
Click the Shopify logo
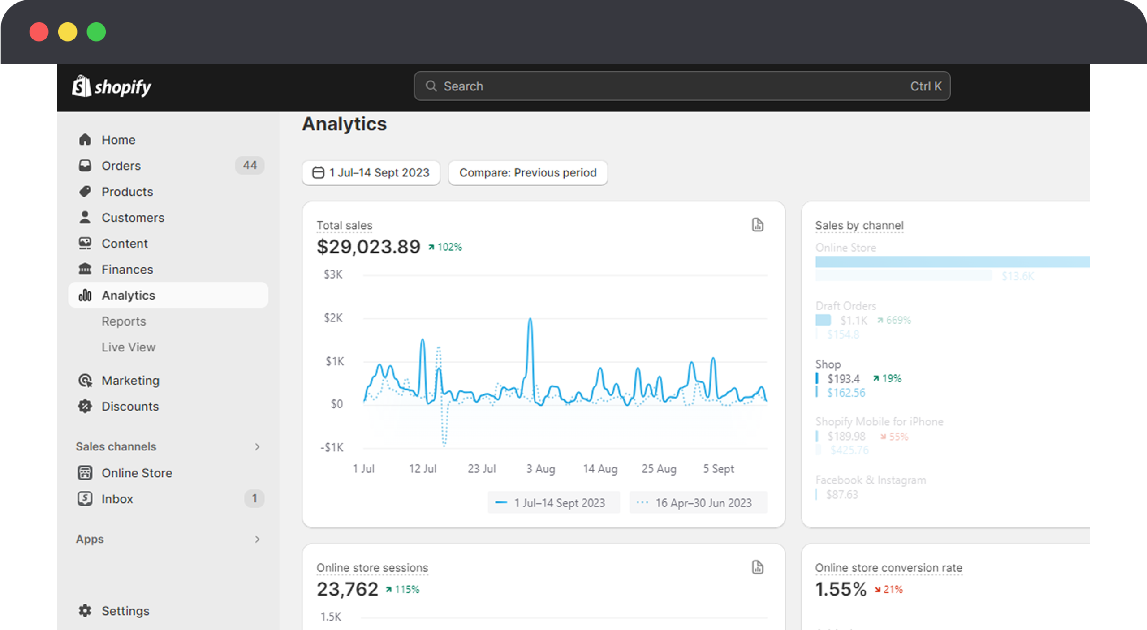point(112,86)
